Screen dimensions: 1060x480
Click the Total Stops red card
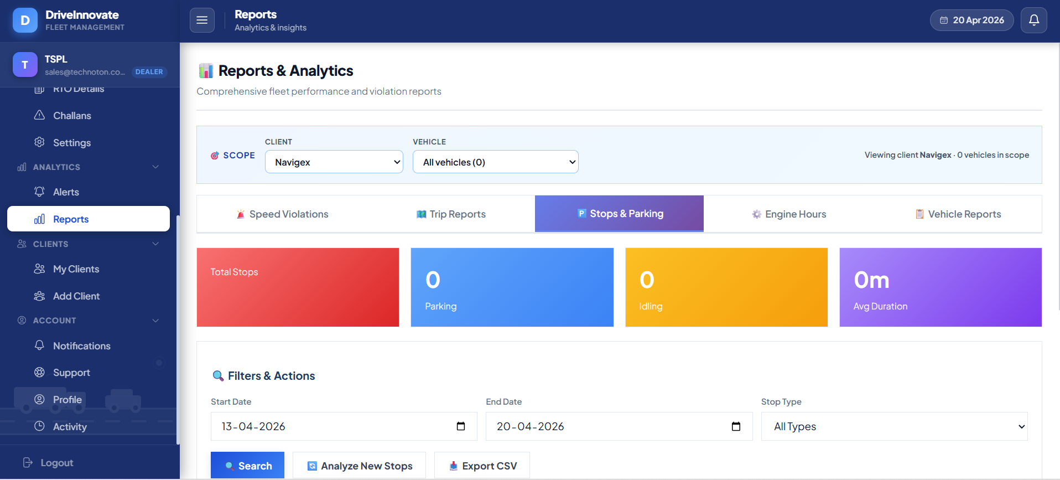tap(298, 287)
